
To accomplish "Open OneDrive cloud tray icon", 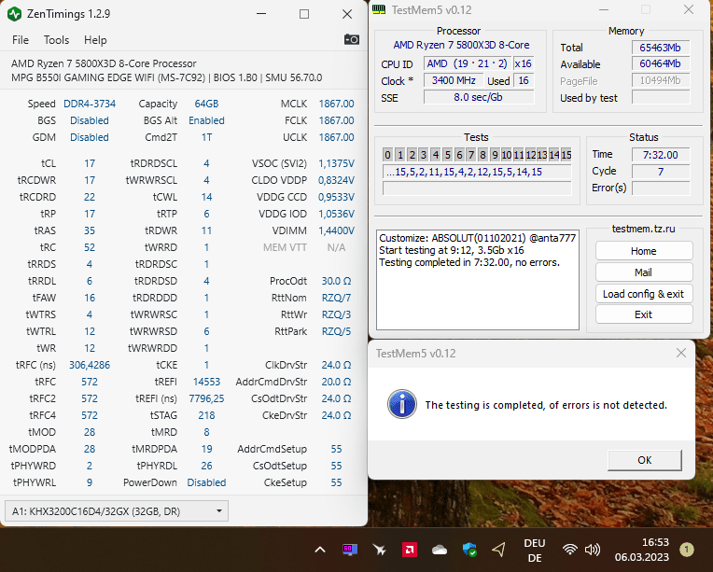I will (440, 551).
